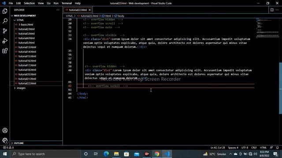Open Cortana circle icon on taskbar
The height and width of the screenshot is (158, 282).
click(86, 154)
